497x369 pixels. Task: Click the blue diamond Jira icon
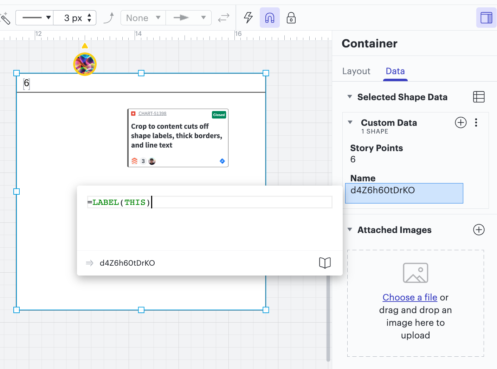pos(222,161)
